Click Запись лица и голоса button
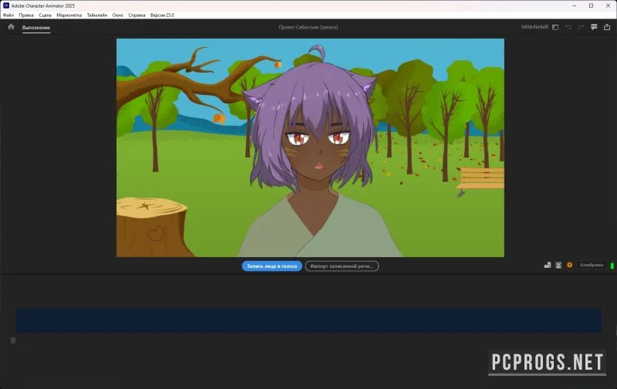 point(272,266)
